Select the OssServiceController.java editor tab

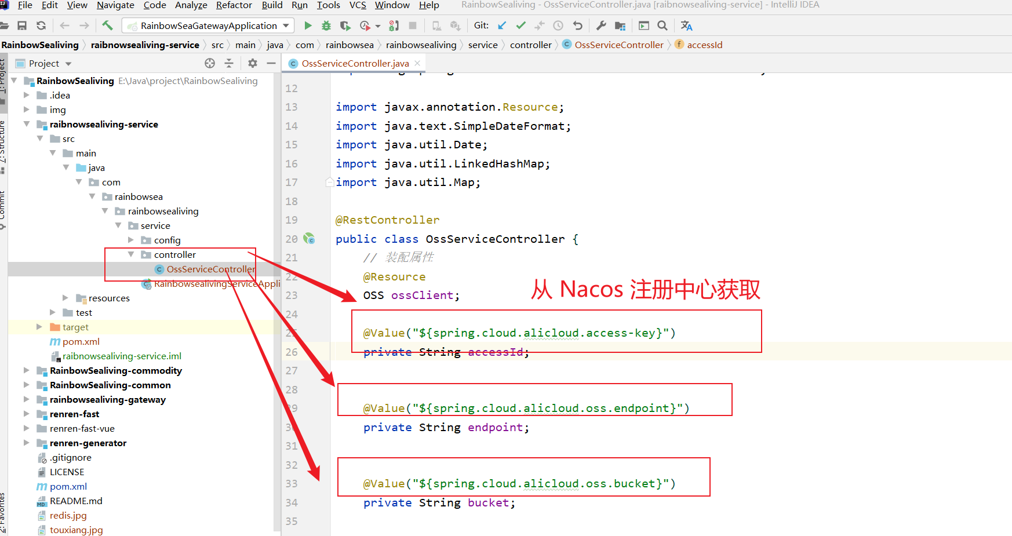[x=355, y=63]
